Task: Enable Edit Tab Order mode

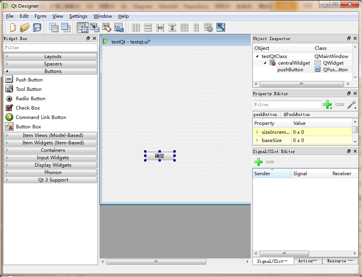Action: pyautogui.click(x=119, y=27)
